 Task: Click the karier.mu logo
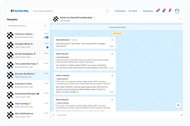coord(19,11)
